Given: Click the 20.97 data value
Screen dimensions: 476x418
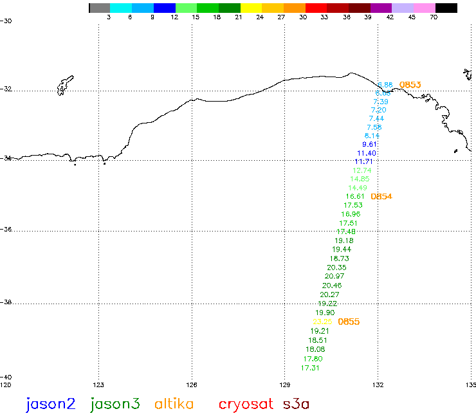Looking at the screenshot, I should pos(334,276).
